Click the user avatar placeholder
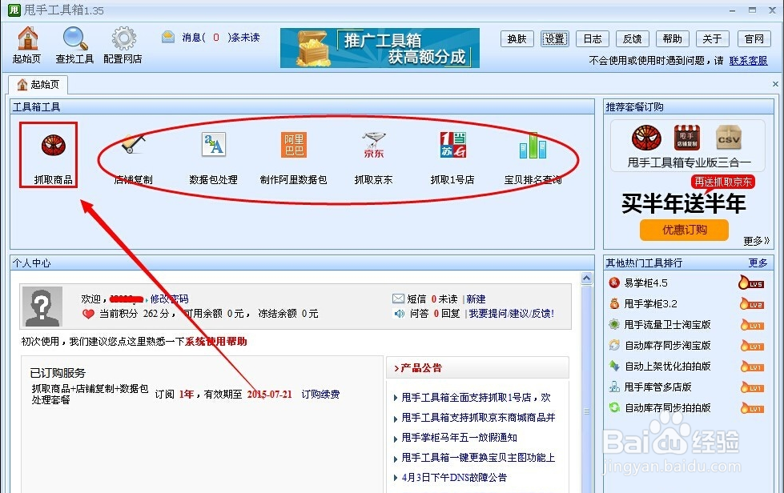 coord(42,307)
